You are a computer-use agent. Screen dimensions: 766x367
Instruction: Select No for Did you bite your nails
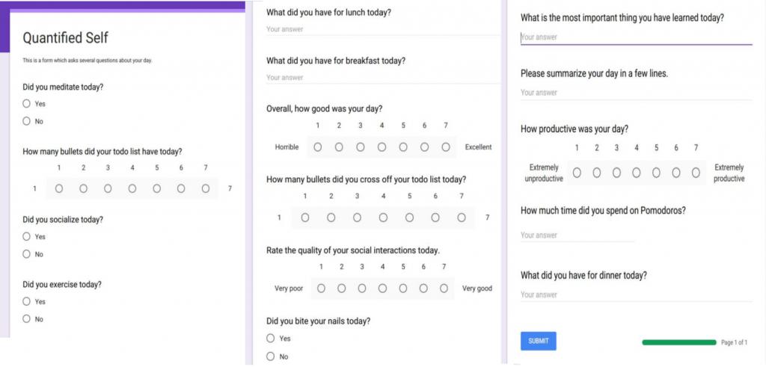click(x=271, y=357)
